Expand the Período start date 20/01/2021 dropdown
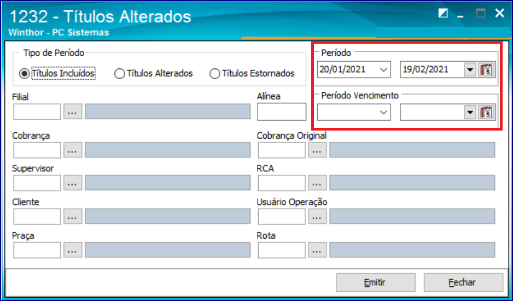 383,69
